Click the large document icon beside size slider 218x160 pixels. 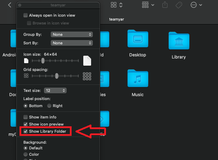(87, 61)
